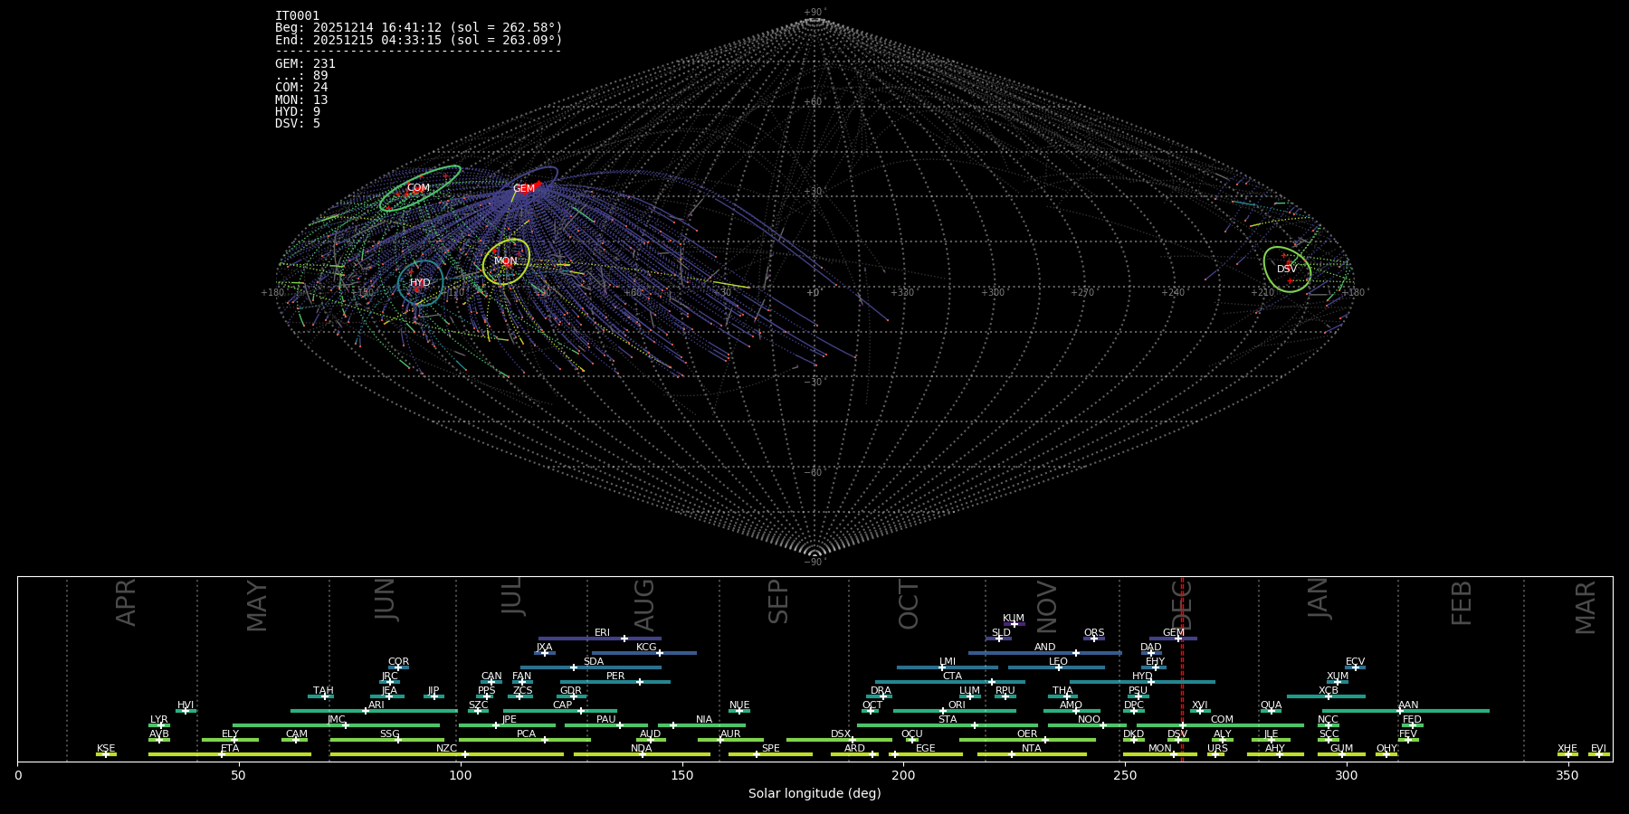Click the MON radiant label on the sky map
The image size is (1629, 814).
[x=506, y=261]
